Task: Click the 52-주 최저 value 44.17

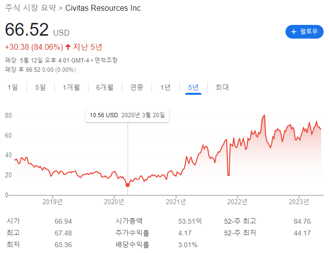Action: (x=302, y=233)
